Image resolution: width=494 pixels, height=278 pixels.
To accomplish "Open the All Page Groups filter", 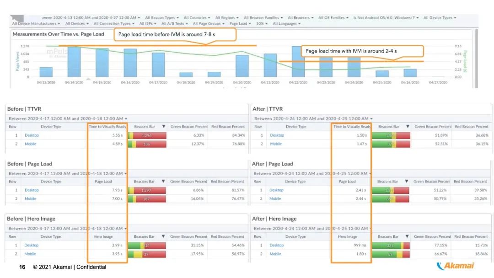I will coord(209,23).
